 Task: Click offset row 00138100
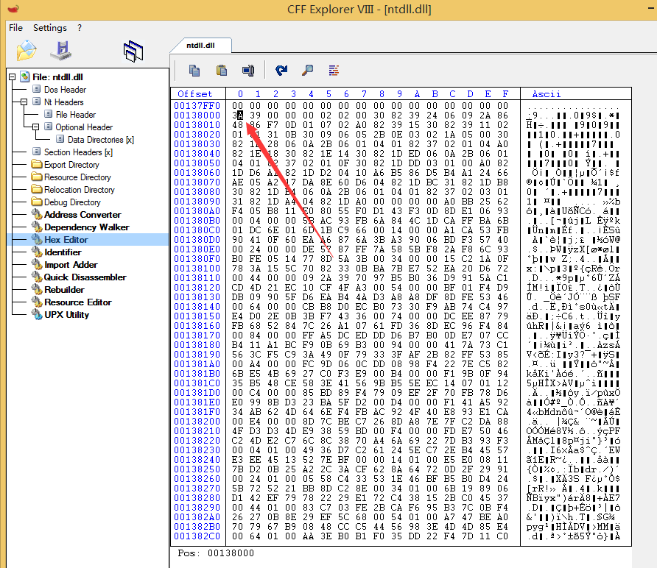(197, 269)
